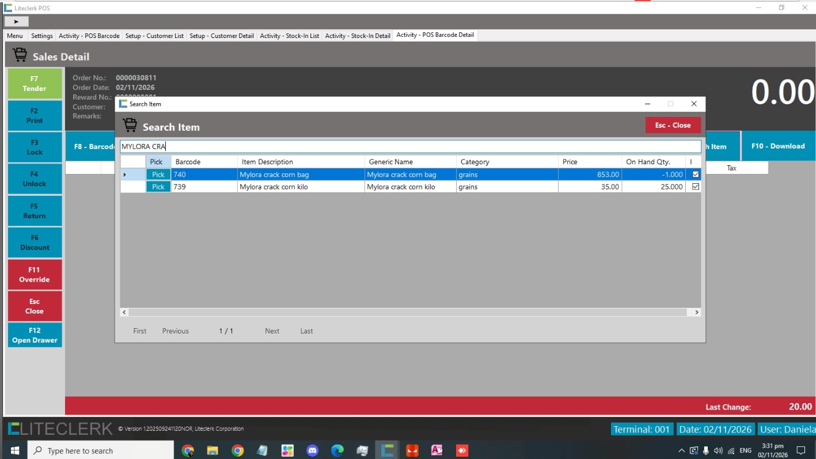Image resolution: width=816 pixels, height=459 pixels.
Task: Open File Explorer from the taskbar
Action: (x=212, y=450)
